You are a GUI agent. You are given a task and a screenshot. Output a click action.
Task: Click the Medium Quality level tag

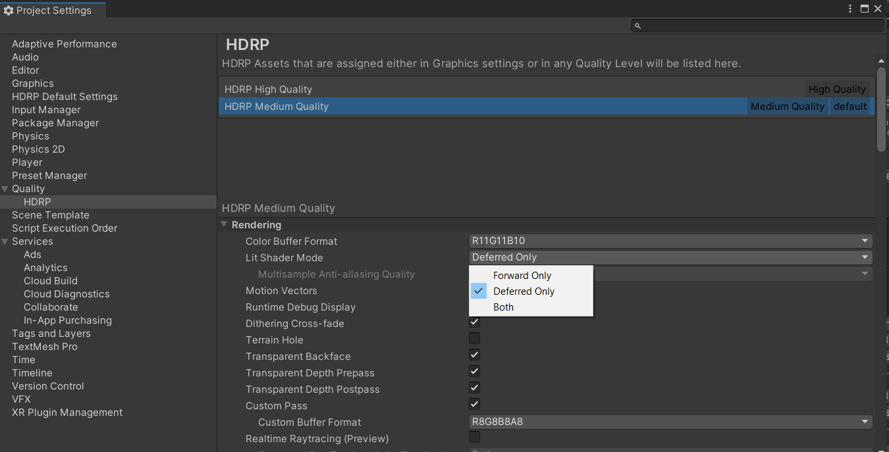pos(787,106)
